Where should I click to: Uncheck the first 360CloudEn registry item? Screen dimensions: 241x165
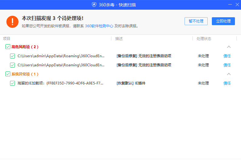(x=12, y=56)
